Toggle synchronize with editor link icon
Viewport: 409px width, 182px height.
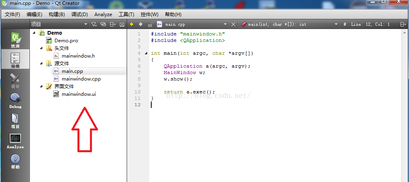coord(103,24)
